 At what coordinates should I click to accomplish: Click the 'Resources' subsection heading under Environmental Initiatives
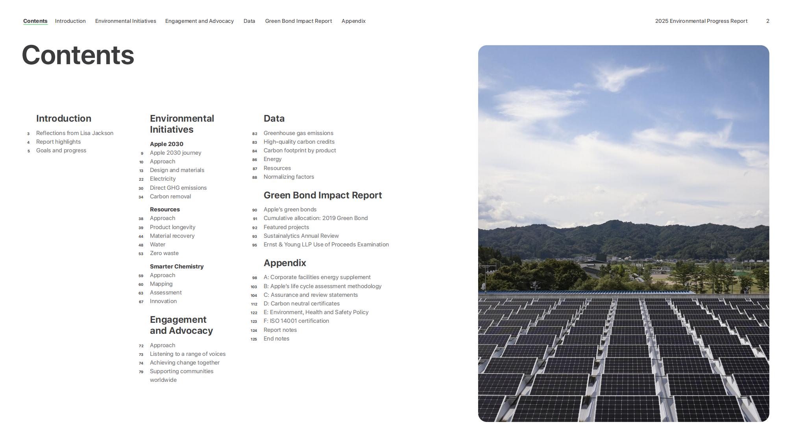165,209
